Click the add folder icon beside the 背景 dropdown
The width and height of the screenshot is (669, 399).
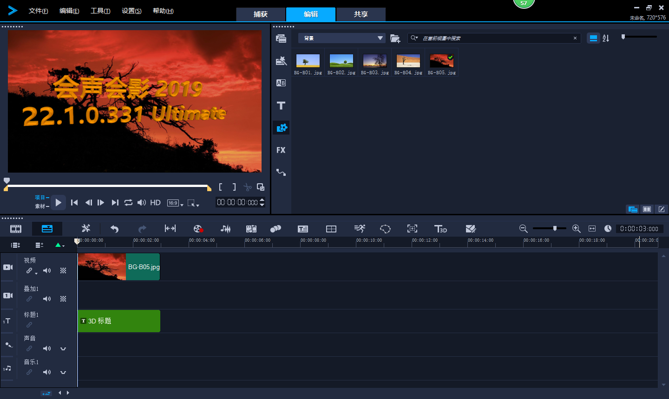point(395,39)
